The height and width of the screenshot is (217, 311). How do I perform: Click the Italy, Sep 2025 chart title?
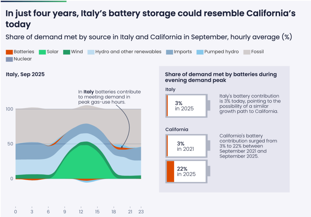coord(25,74)
